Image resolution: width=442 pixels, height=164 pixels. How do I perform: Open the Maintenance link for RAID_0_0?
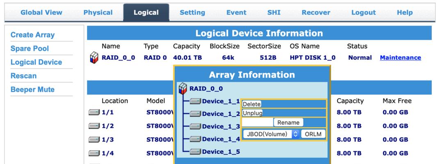tap(400, 57)
